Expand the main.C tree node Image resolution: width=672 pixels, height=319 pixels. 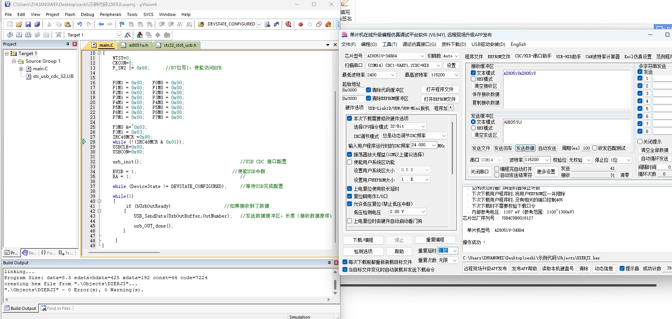coord(21,69)
